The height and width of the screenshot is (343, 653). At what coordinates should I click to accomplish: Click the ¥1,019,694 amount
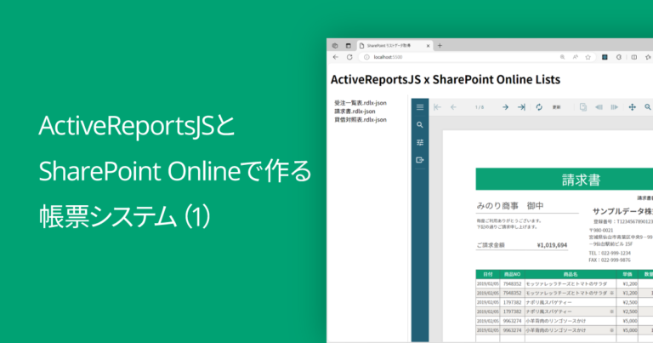point(552,245)
